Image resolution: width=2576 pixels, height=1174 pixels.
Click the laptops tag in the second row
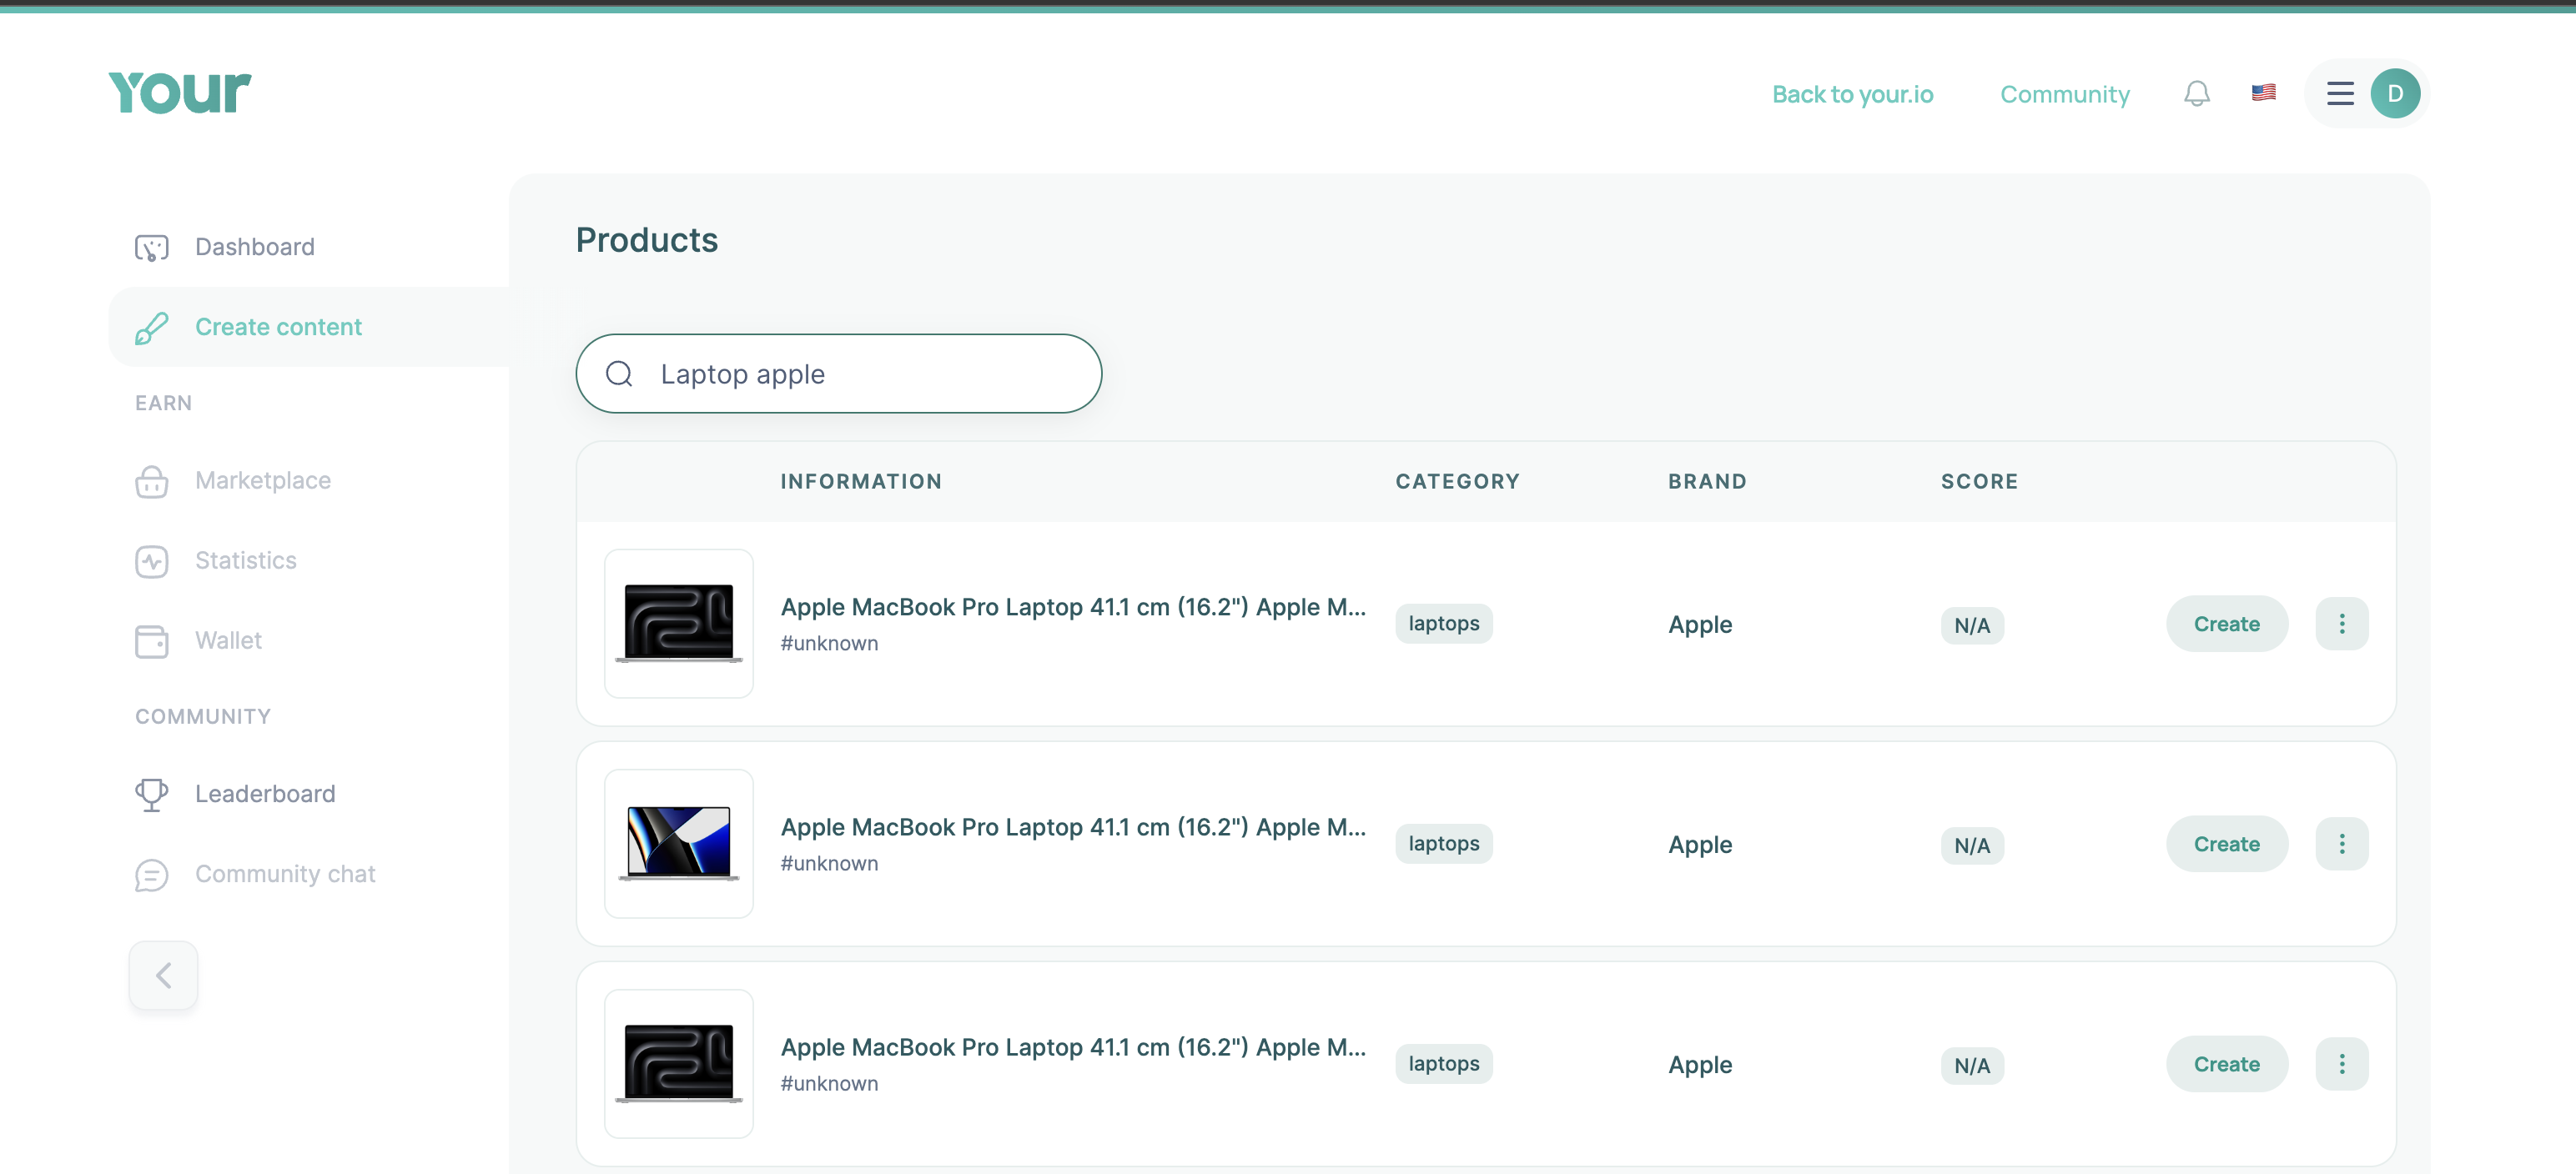1444,845
